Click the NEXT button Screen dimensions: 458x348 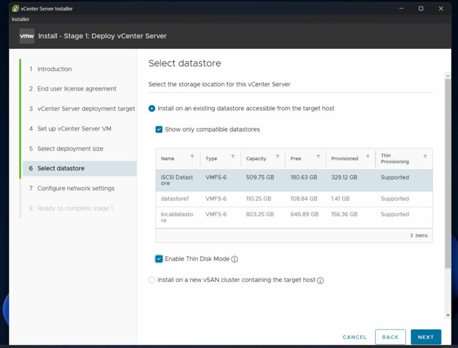[x=426, y=337]
